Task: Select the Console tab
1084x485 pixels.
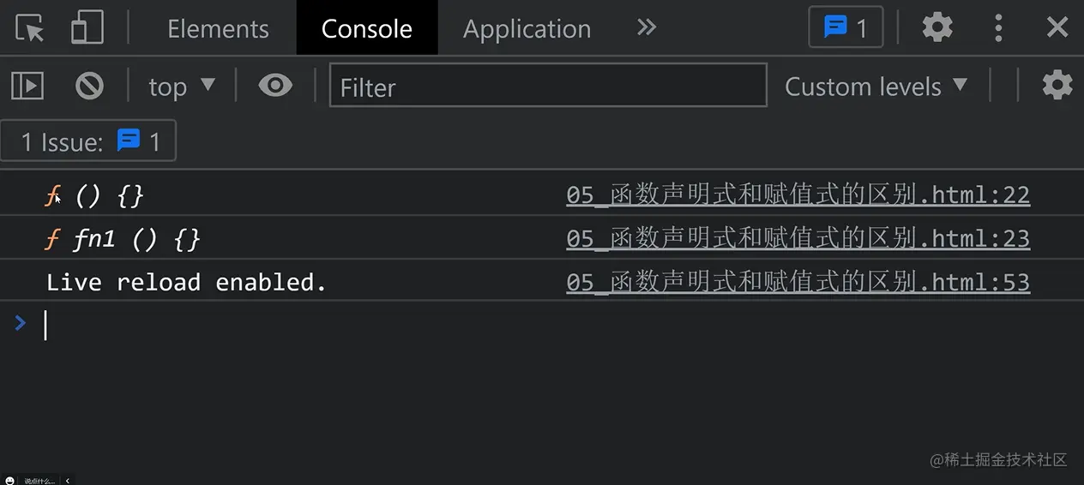Action: 367,29
